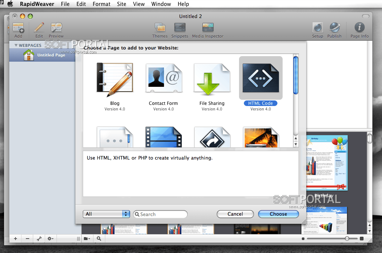Select the File Sharing page type
382x253 pixels.
point(212,79)
